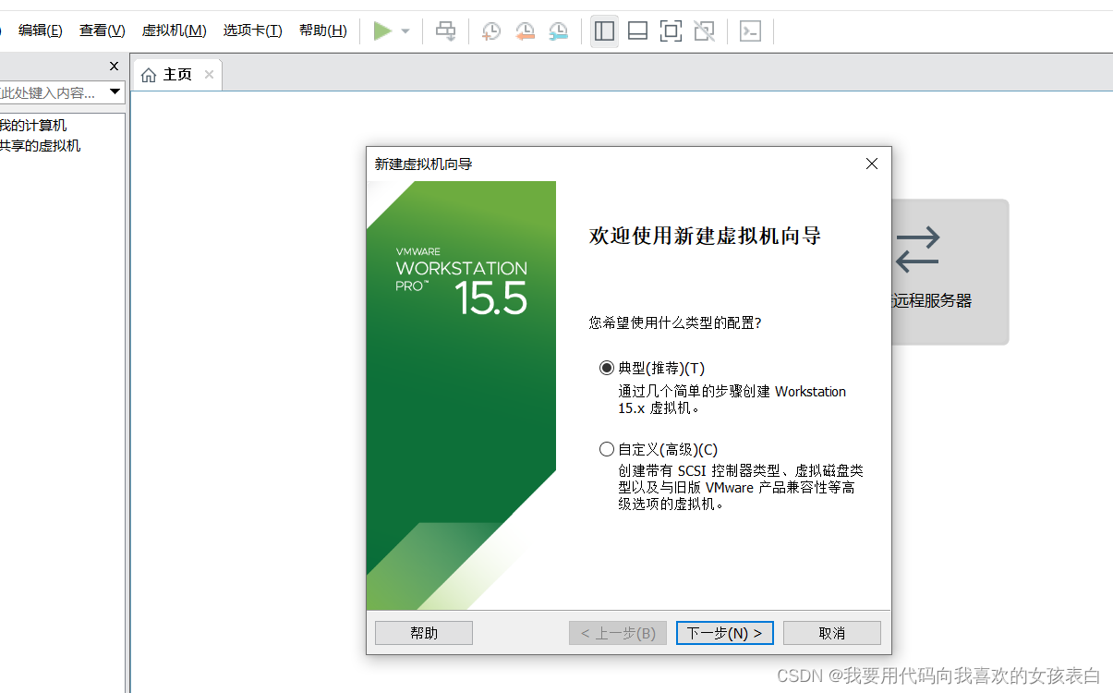Image resolution: width=1113 pixels, height=693 pixels.
Task: Click the 远程服务器 tile label
Action: (x=931, y=301)
